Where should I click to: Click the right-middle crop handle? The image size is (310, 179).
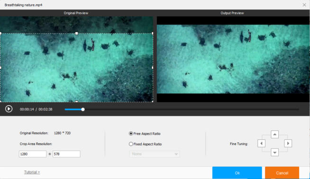coord(153,68)
